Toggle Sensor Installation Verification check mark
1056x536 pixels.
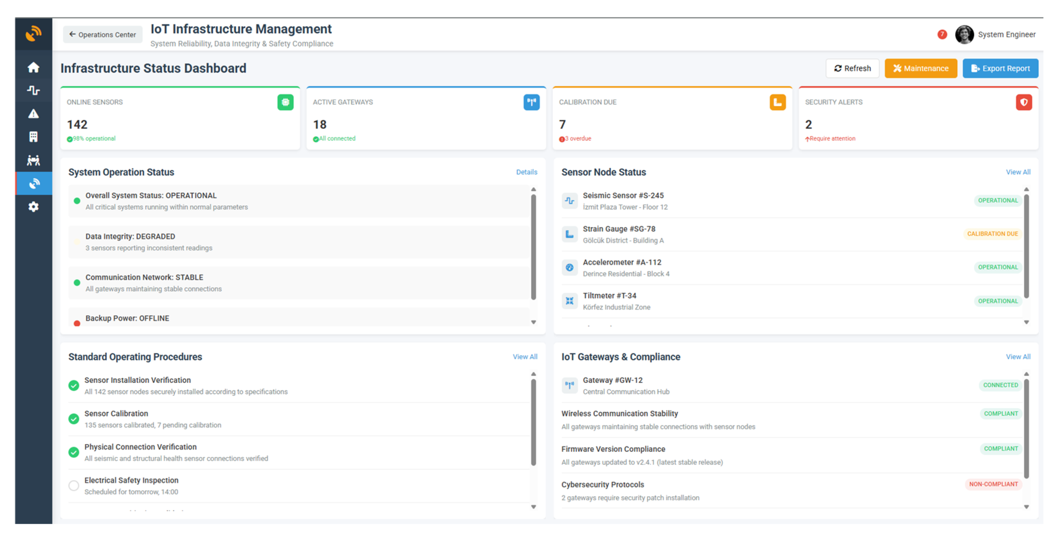74,386
